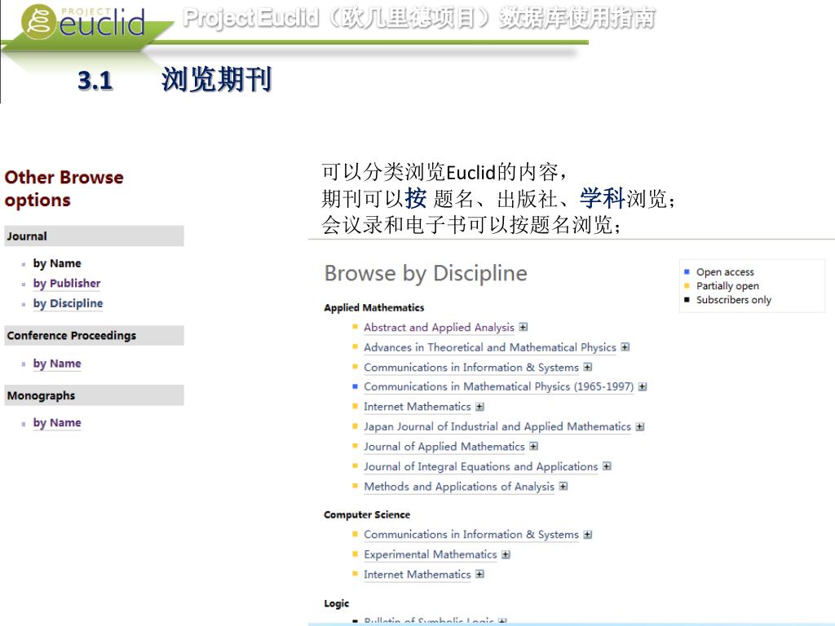Screen dimensions: 835x626
Task: Open Experimental Mathematics journal
Action: 431,554
